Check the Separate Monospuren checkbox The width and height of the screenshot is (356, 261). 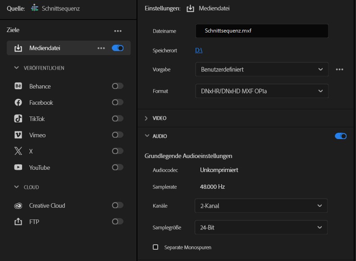155,247
